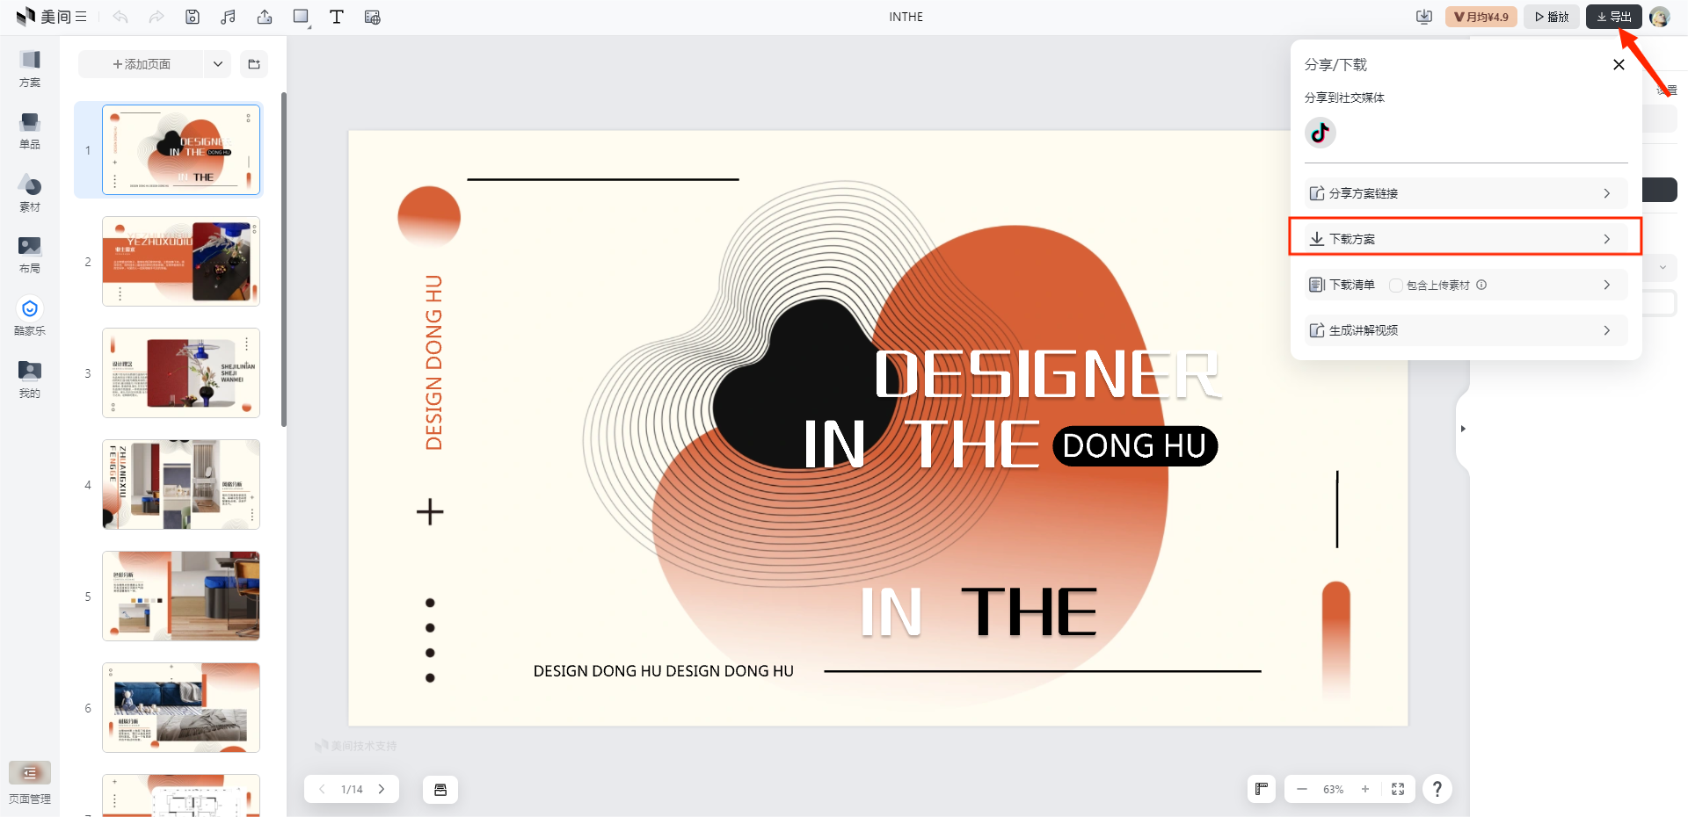Select 下载方案 in share menu
Screen dimensions: 1688x817
pos(1465,239)
